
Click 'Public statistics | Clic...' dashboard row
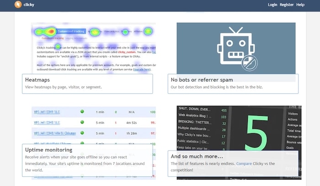(x=193, y=141)
